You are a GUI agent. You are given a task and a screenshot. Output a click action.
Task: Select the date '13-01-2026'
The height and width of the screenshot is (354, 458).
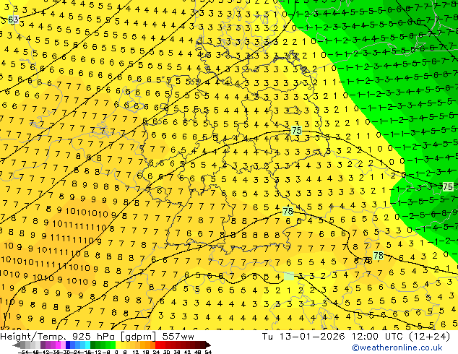point(312,337)
